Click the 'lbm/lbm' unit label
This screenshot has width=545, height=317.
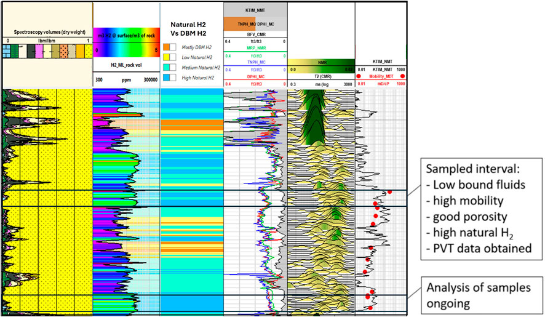pos(47,41)
